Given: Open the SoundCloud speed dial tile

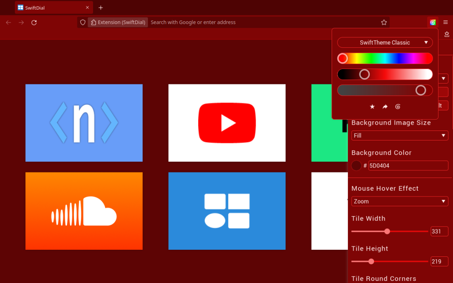Looking at the screenshot, I should coord(84,211).
